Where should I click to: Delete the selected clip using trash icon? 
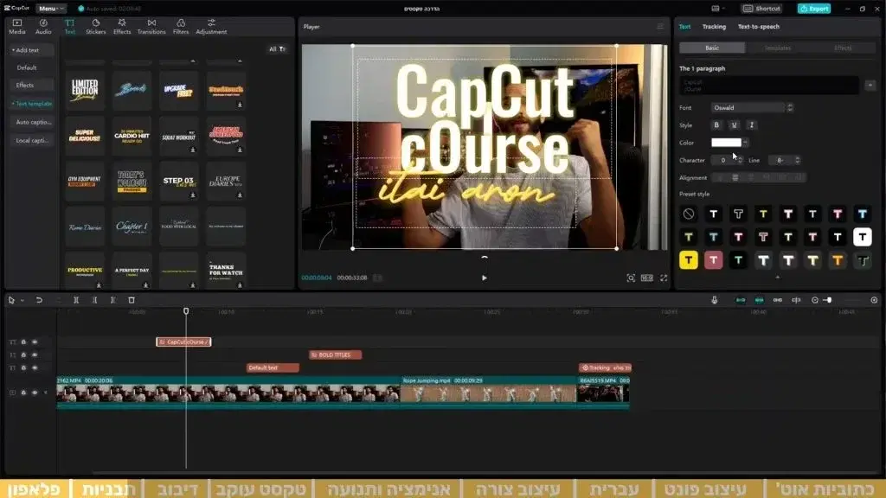point(132,300)
